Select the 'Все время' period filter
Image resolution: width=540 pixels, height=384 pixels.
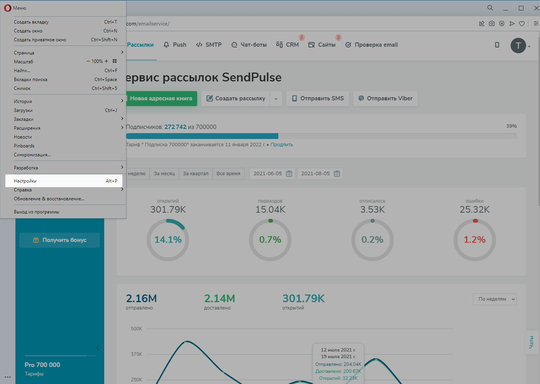tap(228, 174)
